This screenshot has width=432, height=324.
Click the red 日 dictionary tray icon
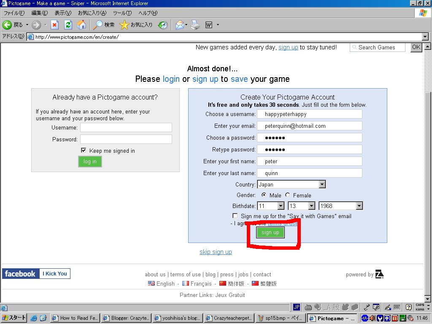[x=395, y=318]
